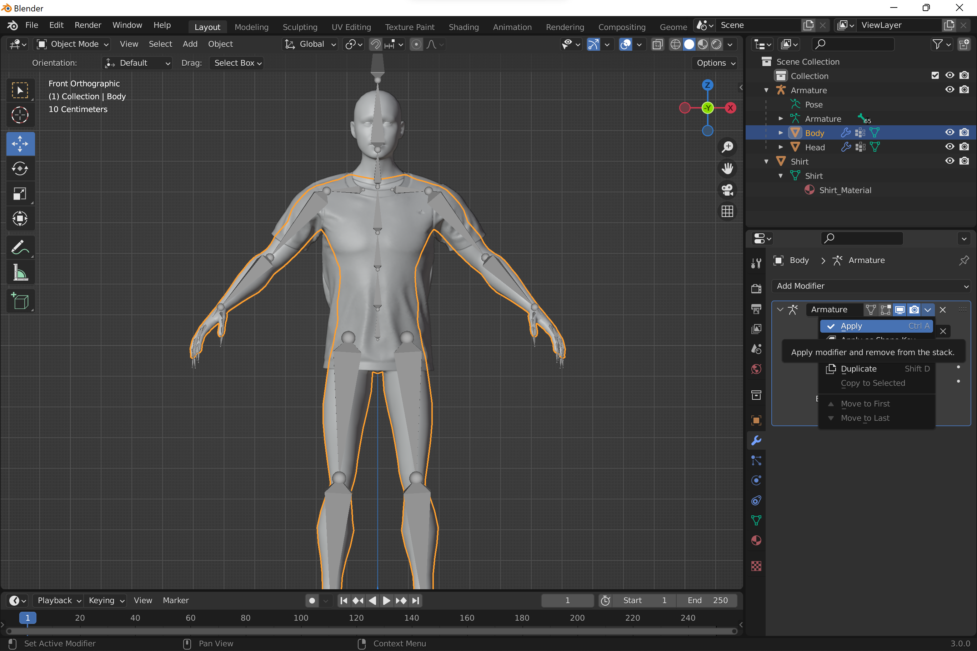Uncheck the Collection checkbox in the outliner
This screenshot has height=651, width=977.
click(x=935, y=75)
